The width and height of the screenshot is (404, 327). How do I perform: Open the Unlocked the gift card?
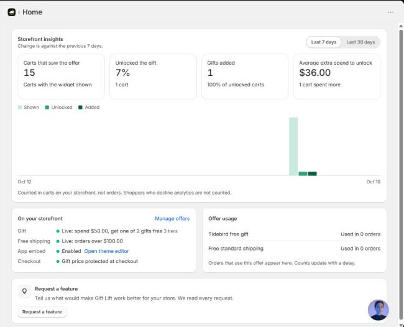click(153, 76)
